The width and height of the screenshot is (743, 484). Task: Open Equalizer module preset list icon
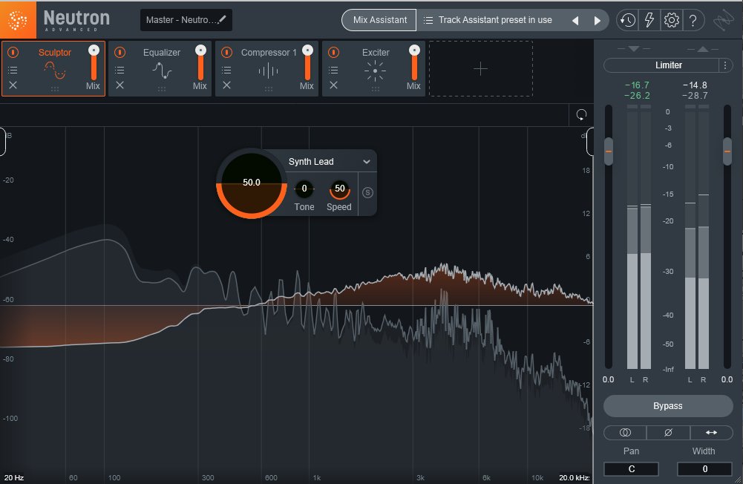tap(120, 71)
